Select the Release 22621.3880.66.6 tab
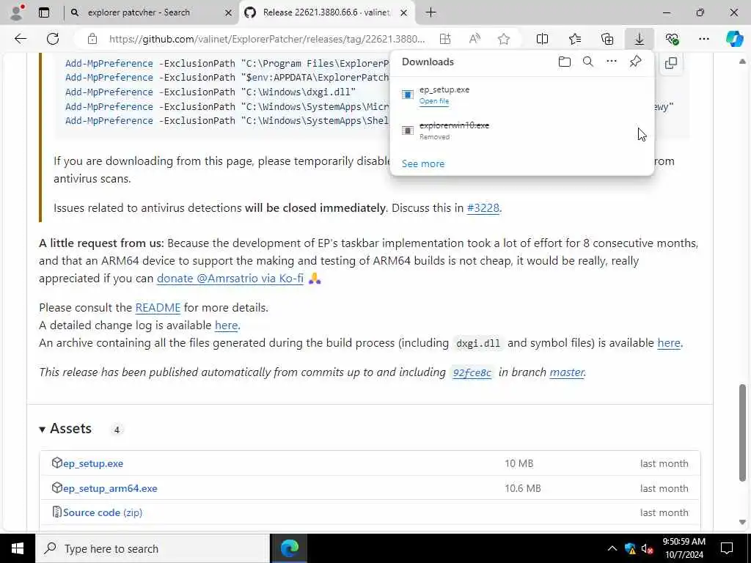 [x=326, y=12]
